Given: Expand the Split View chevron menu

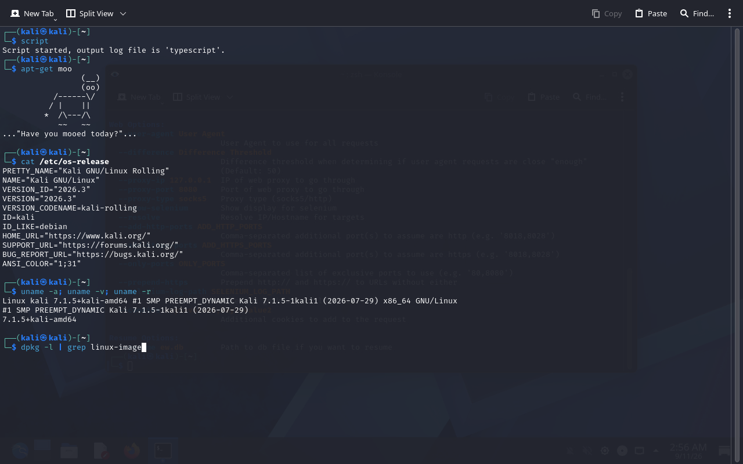Looking at the screenshot, I should (123, 13).
